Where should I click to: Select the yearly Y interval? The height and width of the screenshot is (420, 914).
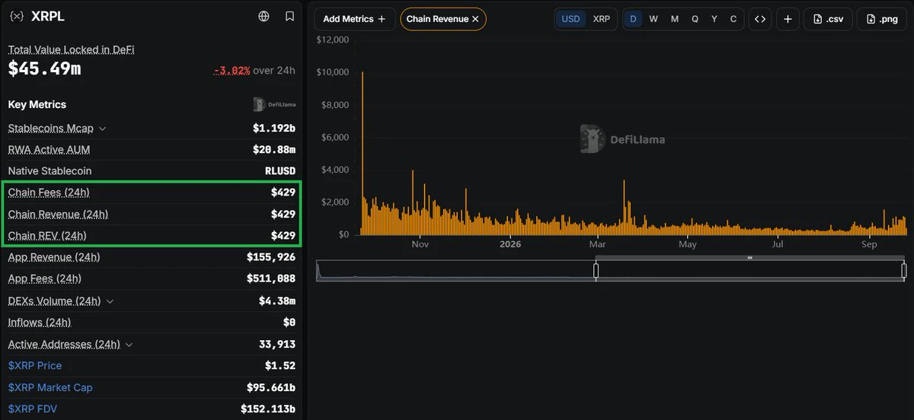[714, 19]
